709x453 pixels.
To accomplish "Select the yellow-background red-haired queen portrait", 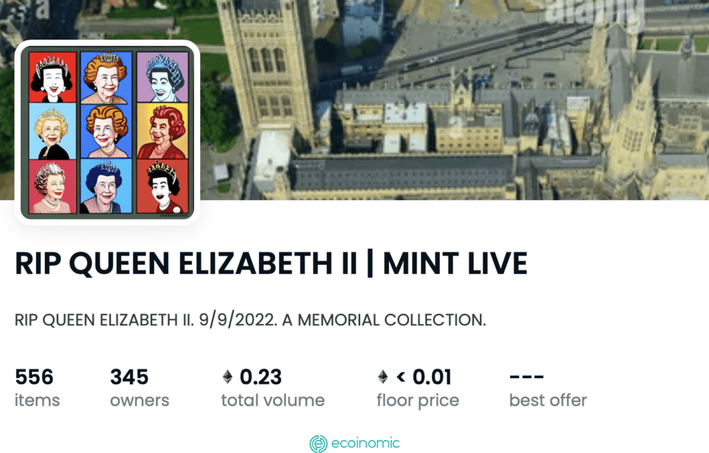I will pos(162,131).
